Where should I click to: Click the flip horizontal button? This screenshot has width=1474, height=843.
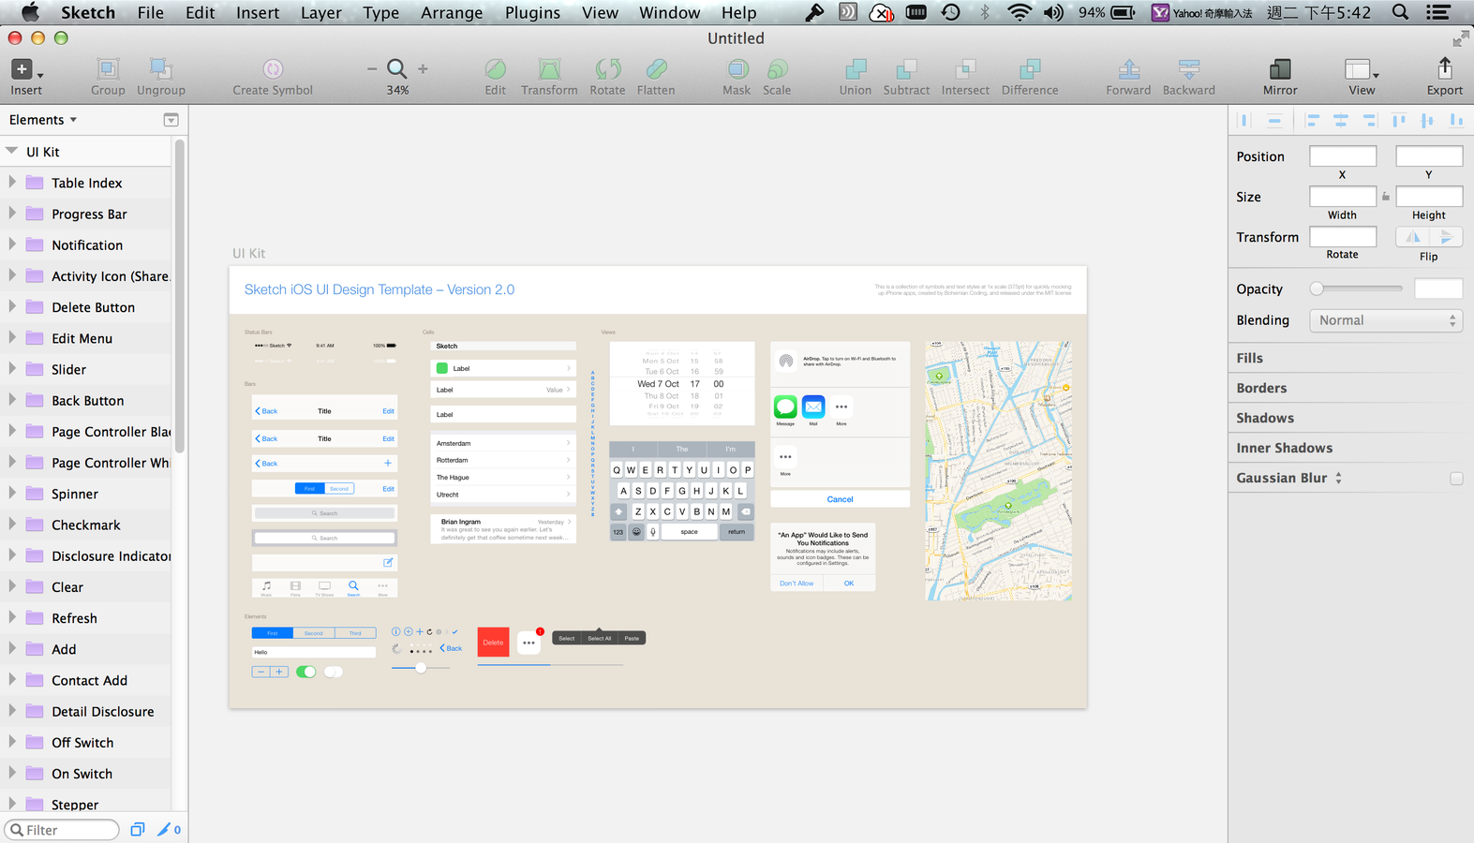point(1412,237)
